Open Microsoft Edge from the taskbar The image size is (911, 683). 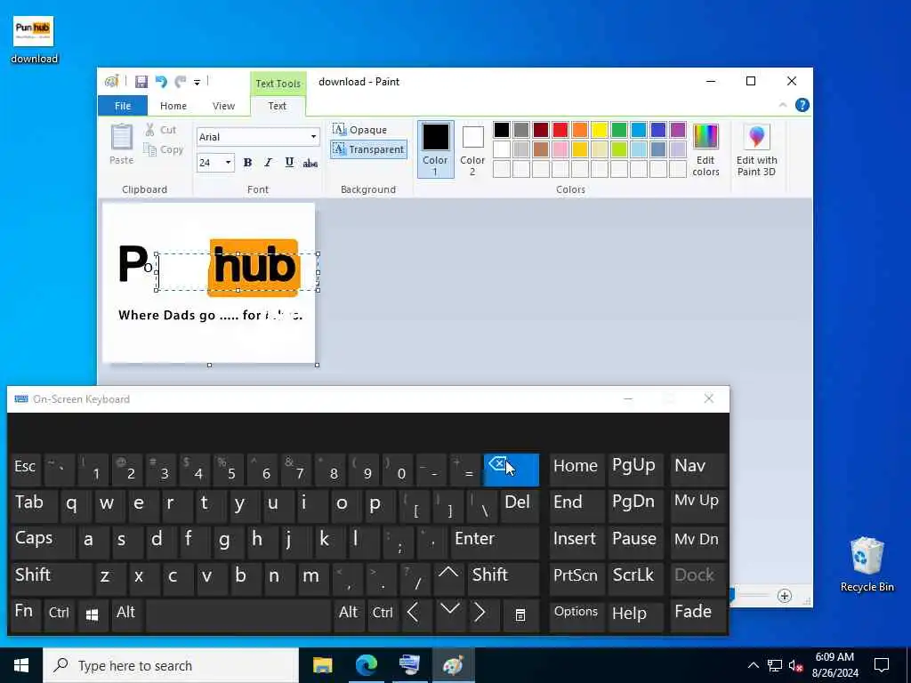coord(366,665)
